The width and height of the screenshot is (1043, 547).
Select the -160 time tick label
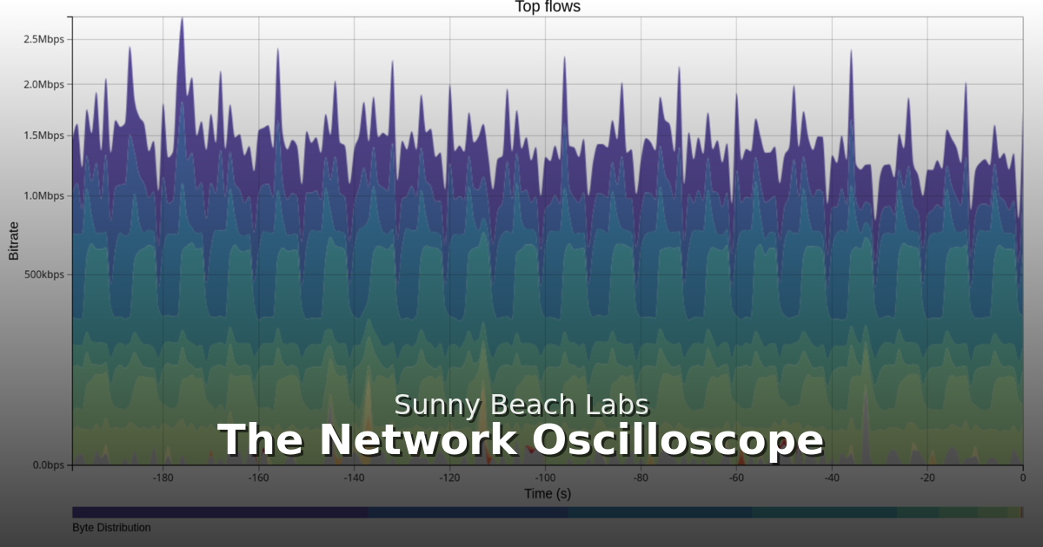click(259, 478)
